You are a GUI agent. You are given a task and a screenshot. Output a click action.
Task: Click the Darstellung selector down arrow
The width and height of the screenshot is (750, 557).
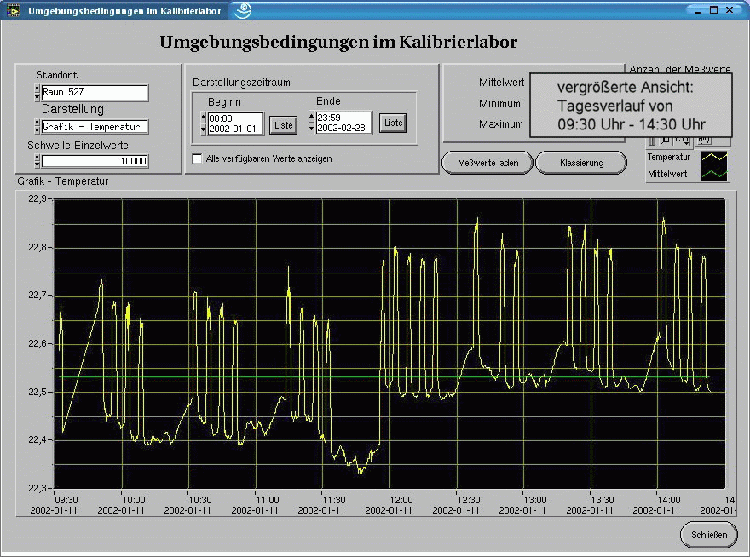(x=37, y=130)
